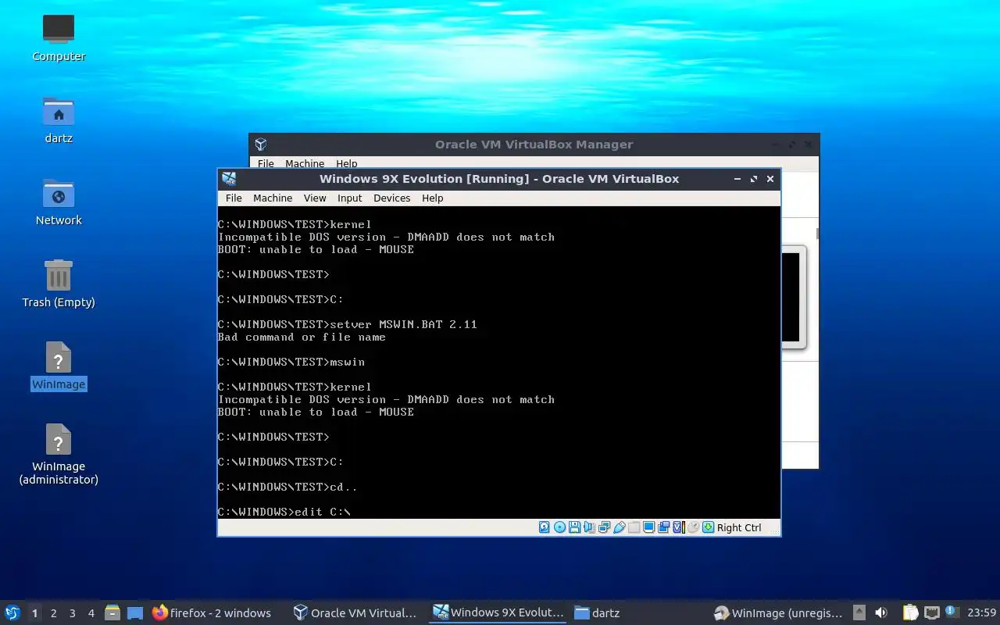Open the View menu of the running VM
This screenshot has width=1000, height=625.
click(315, 198)
